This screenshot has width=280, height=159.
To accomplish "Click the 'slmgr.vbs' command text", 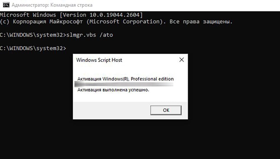I will (81, 35).
